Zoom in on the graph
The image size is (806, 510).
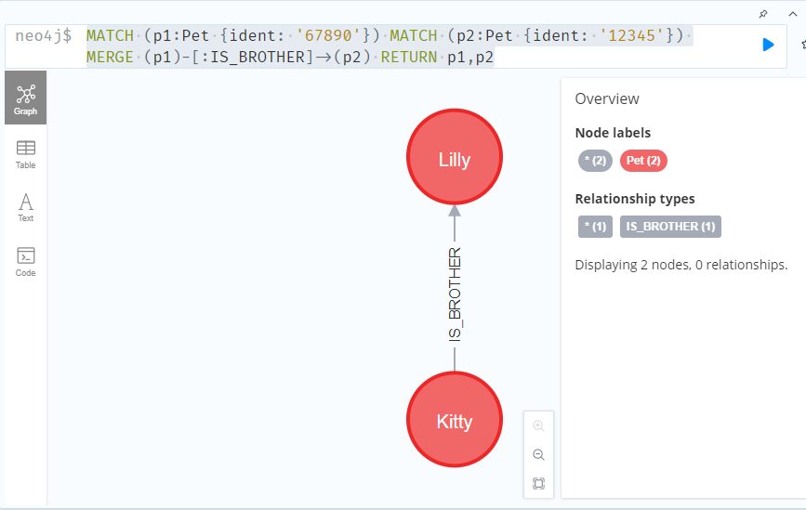pos(538,425)
